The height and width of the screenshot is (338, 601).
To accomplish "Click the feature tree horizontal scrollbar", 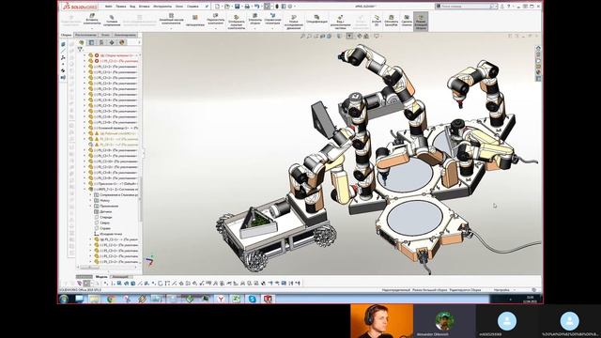I will click(x=107, y=267).
